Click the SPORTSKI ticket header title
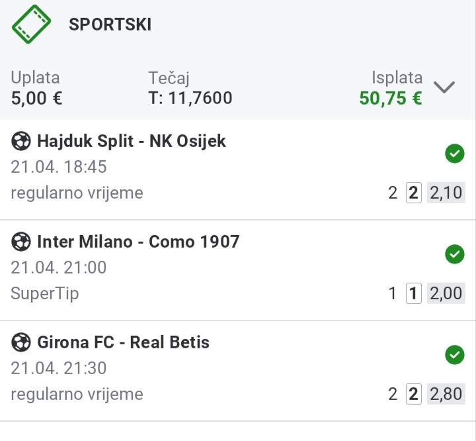Screen dimensions: 476x441 click(x=110, y=25)
